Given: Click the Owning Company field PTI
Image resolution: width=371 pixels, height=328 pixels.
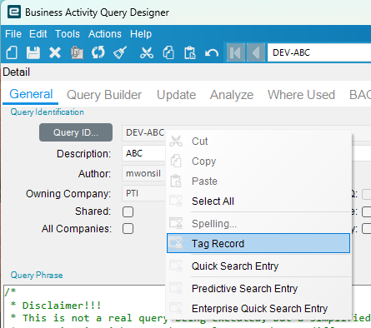Looking at the screenshot, I should tap(143, 193).
